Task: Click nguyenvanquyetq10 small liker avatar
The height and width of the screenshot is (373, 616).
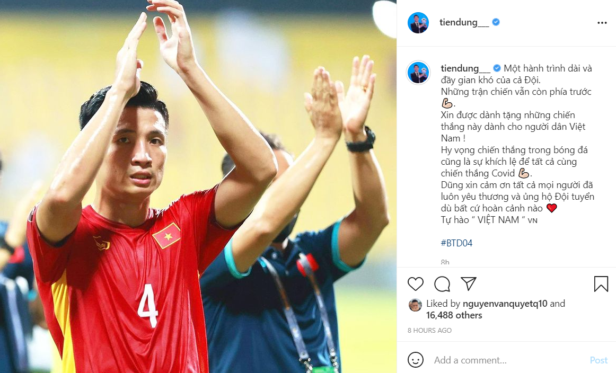Action: [415, 305]
